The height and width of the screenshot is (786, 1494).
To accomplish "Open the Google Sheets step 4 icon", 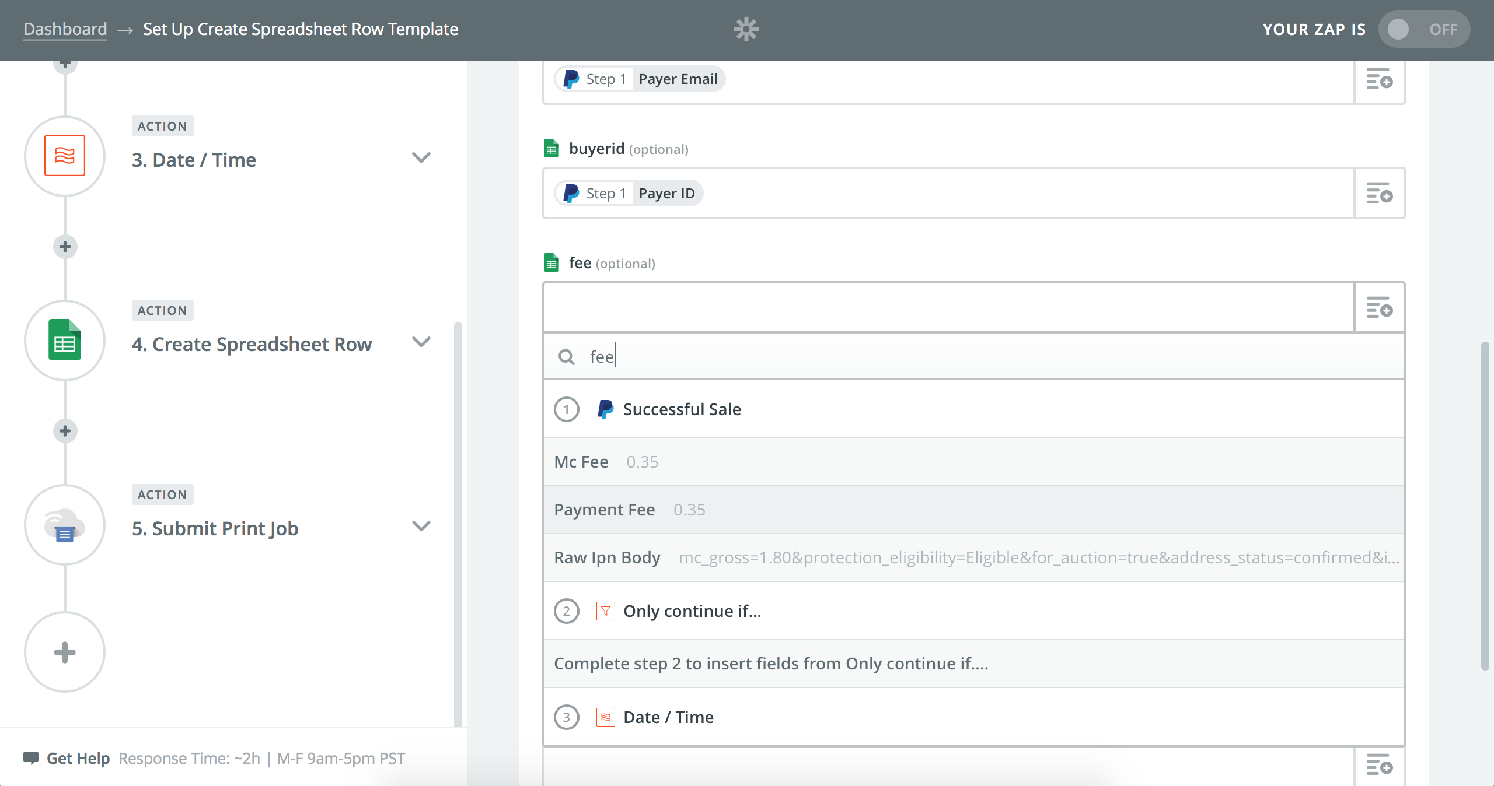I will coord(65,340).
